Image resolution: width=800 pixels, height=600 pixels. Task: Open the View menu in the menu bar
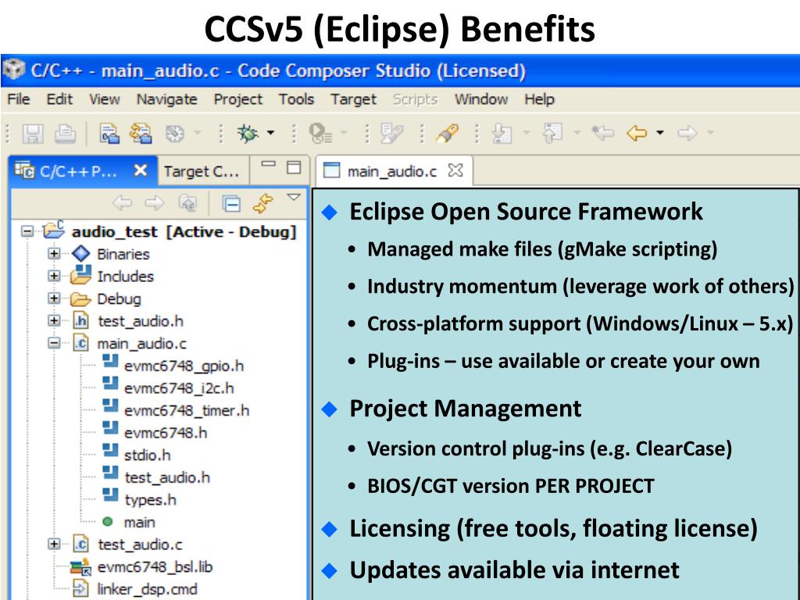pos(105,99)
